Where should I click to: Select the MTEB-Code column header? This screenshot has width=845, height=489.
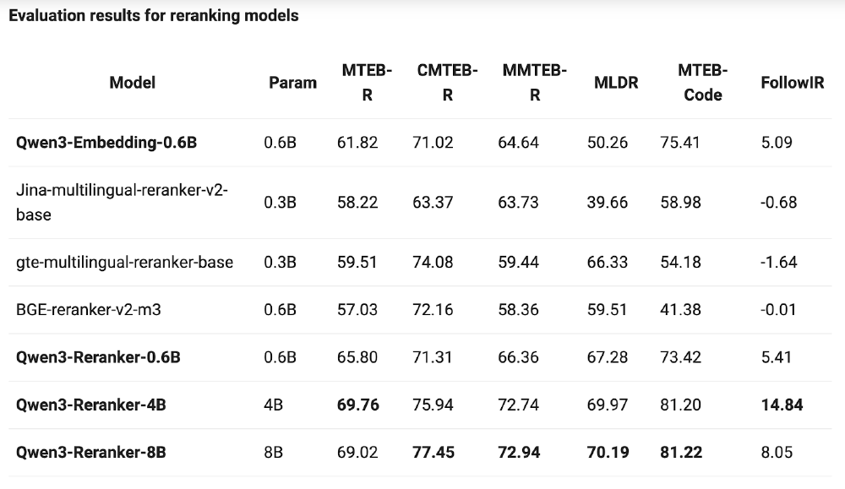702,83
